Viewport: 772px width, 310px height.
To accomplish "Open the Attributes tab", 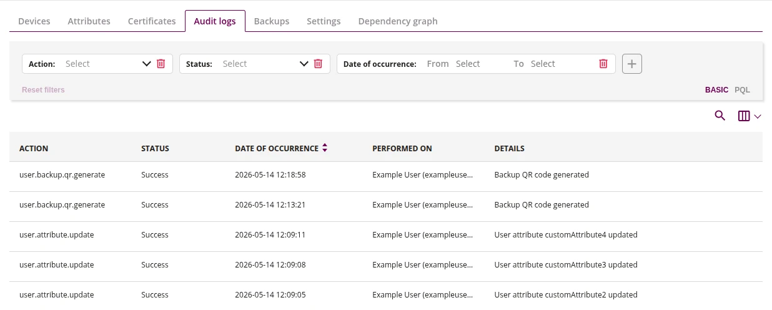I will pyautogui.click(x=89, y=21).
